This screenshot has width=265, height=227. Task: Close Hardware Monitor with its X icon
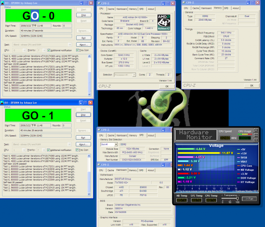click(256, 130)
